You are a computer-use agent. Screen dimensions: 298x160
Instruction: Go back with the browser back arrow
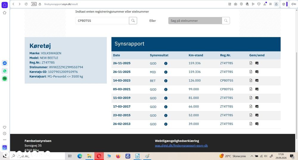coord(13,4)
